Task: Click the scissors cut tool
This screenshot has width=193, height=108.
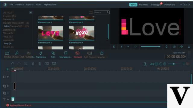Action: 33,64
